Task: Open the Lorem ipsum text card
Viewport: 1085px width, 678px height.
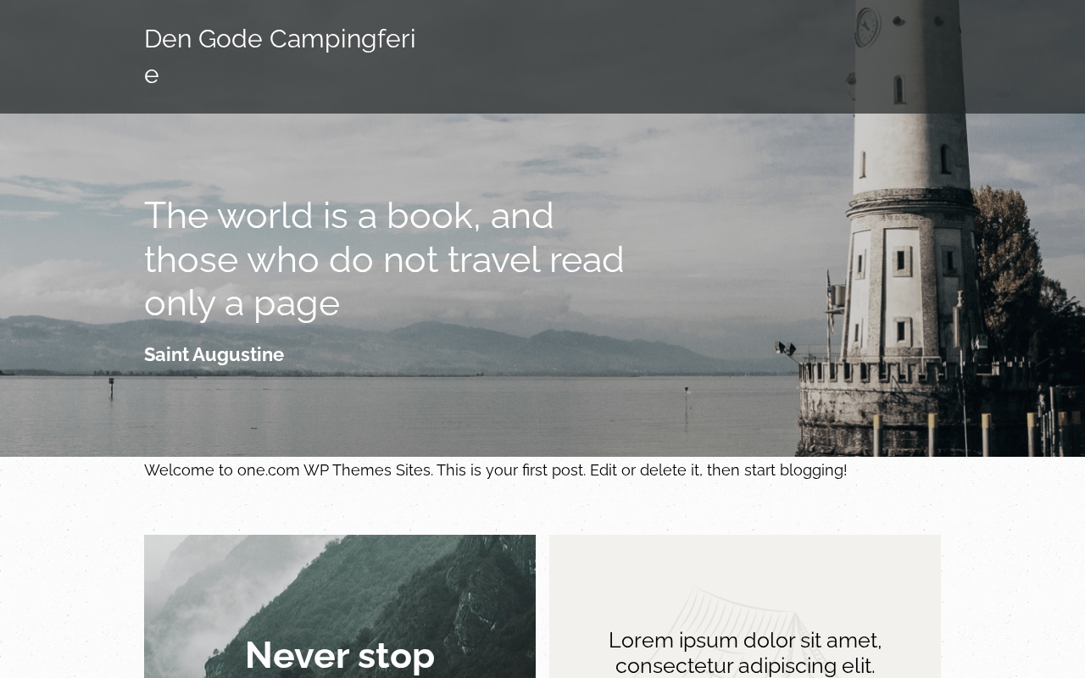Action: click(745, 606)
